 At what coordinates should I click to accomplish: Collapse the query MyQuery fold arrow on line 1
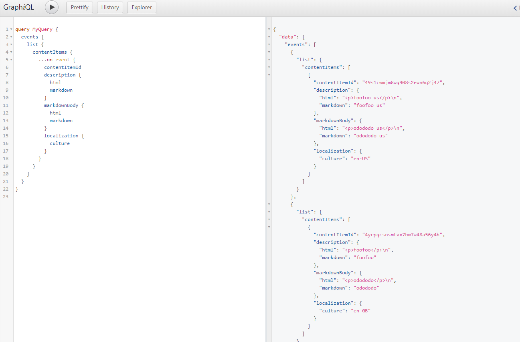pos(11,29)
